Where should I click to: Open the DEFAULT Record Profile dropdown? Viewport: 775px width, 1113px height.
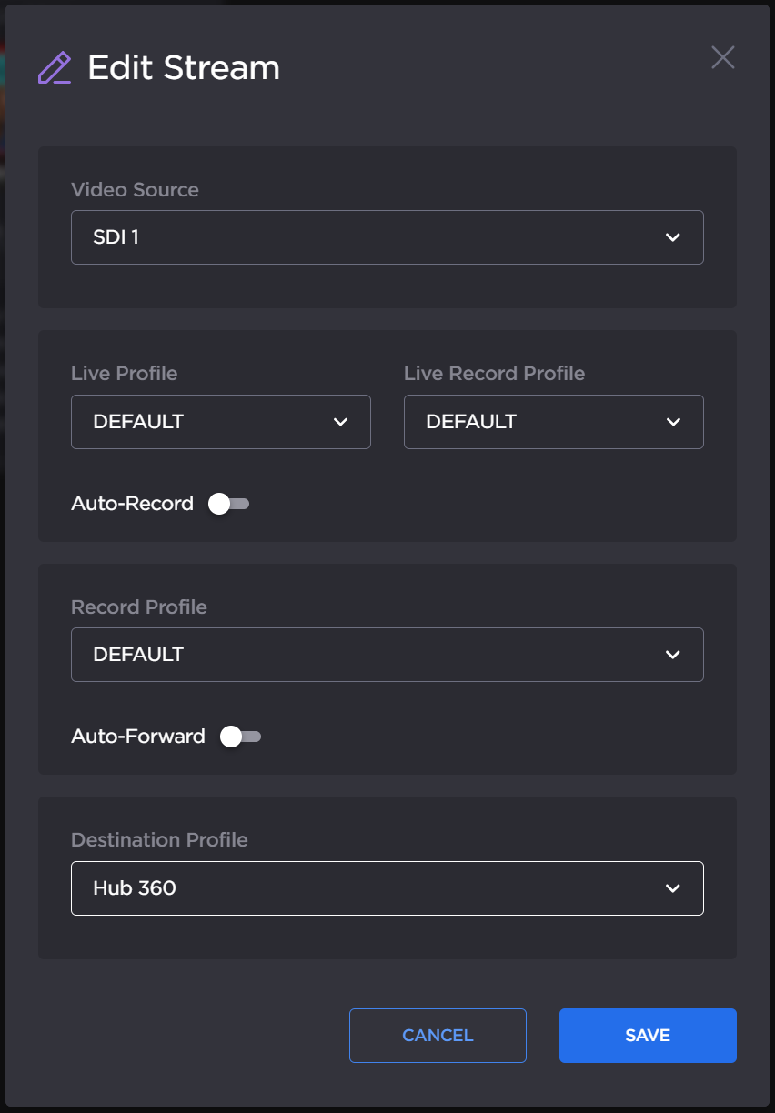tap(387, 655)
